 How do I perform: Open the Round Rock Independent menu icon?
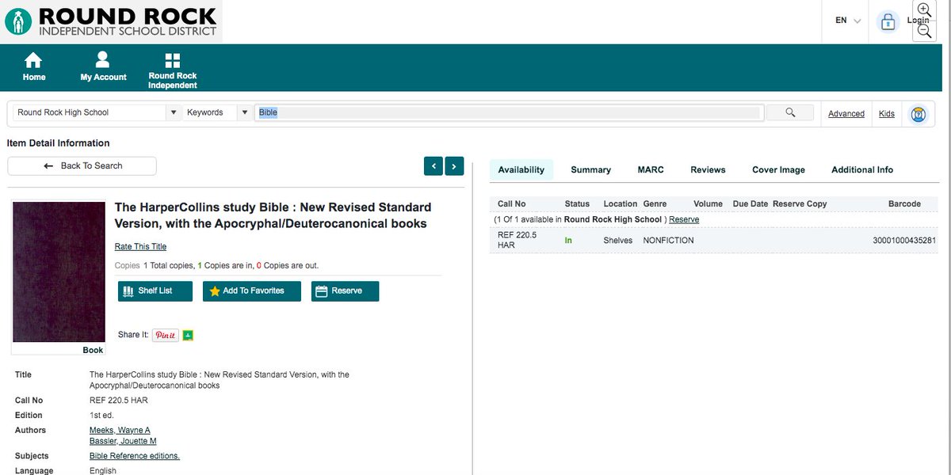coord(173,61)
